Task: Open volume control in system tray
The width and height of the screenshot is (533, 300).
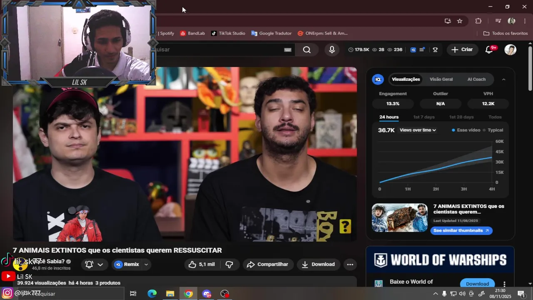Action: click(462, 294)
